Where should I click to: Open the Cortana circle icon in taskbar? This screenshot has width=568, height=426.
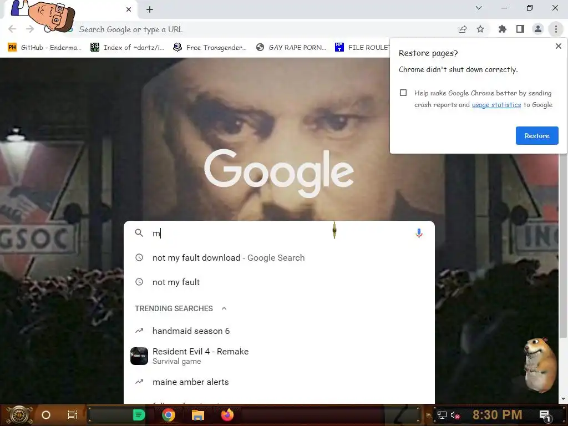pos(46,415)
